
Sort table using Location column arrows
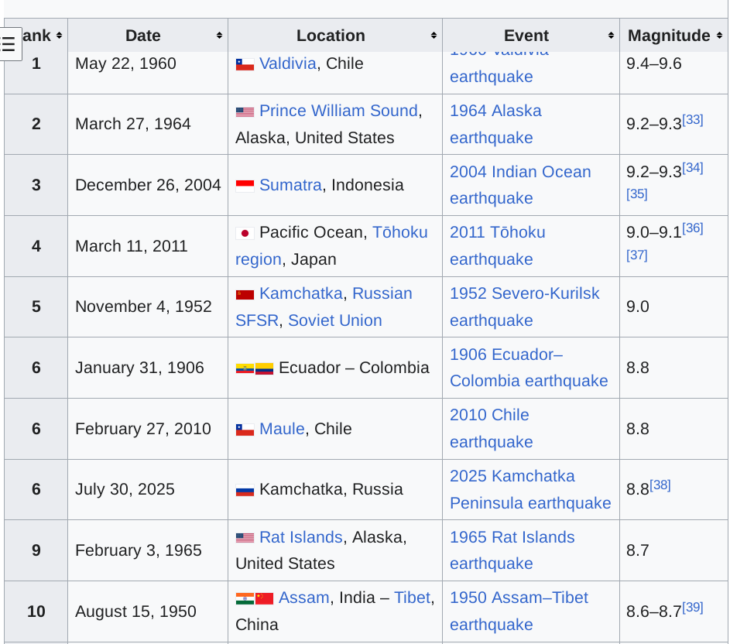pos(434,36)
